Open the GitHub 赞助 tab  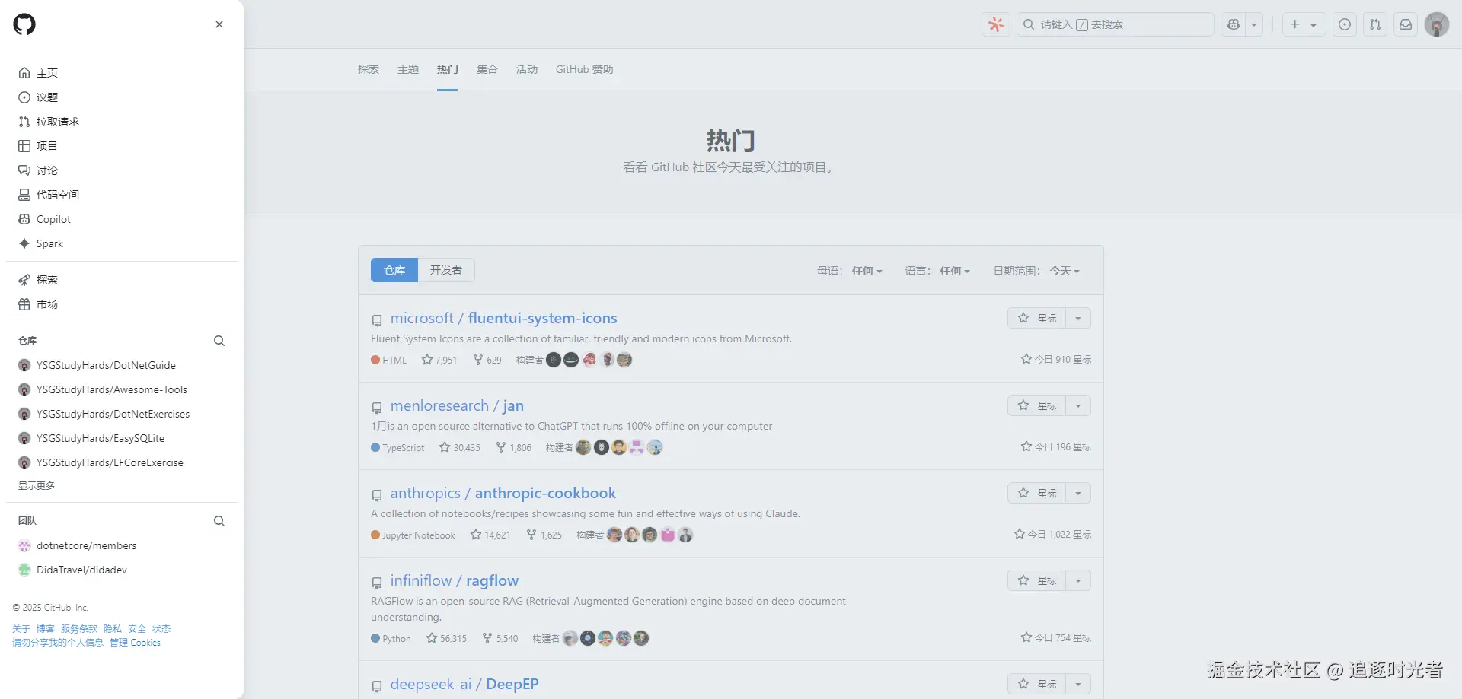click(x=584, y=69)
